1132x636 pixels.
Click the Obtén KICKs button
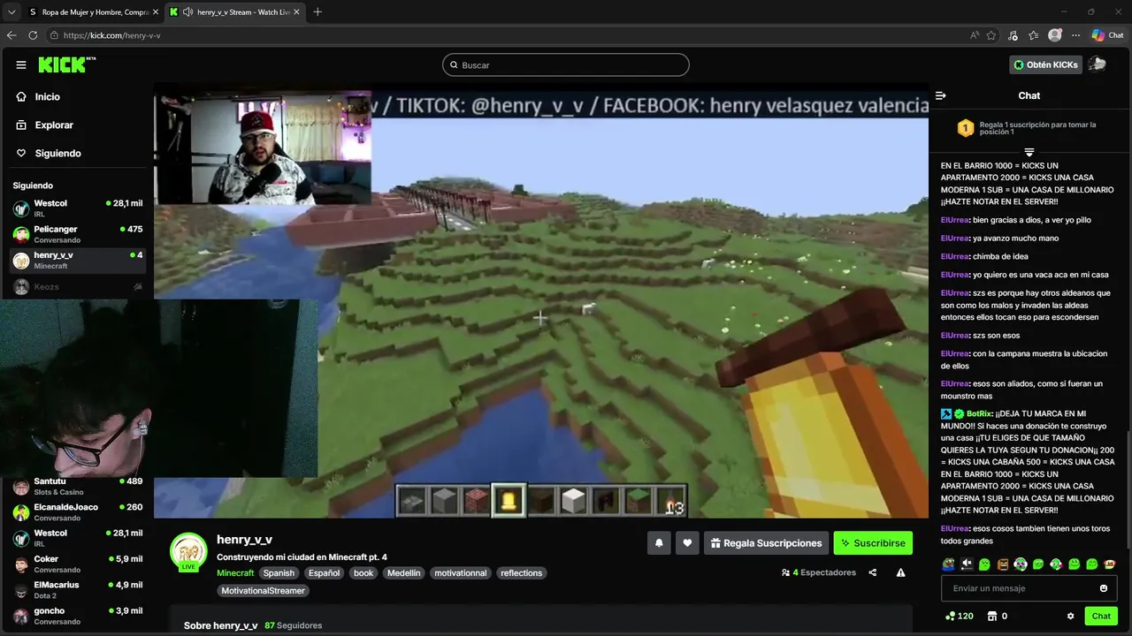[1046, 64]
